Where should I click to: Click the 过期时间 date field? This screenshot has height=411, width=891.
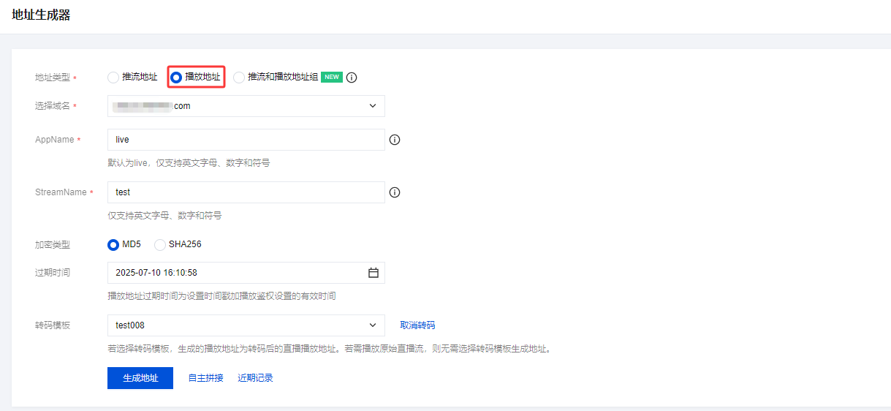click(246, 273)
